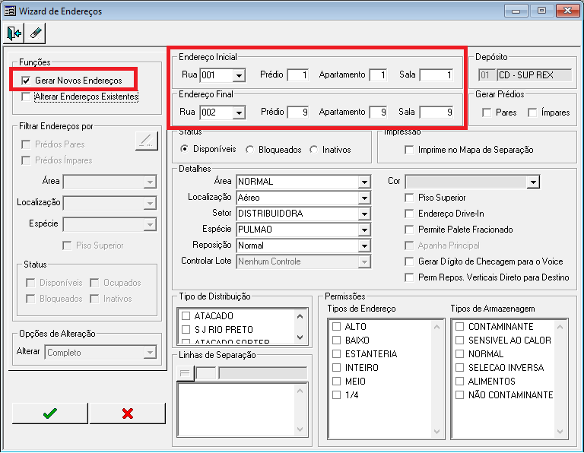Viewport: 584px width, 453px height.
Task: Check ESTANTERIA address type
Action: tap(336, 354)
